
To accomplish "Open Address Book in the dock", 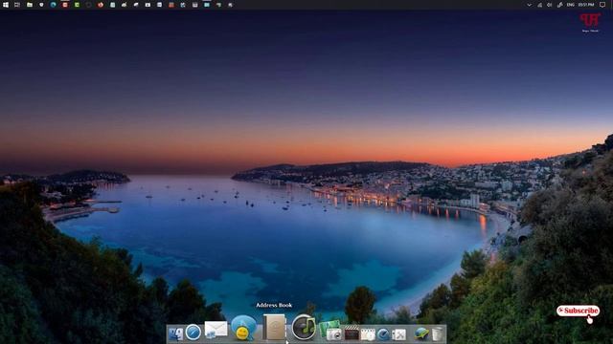I will point(274,327).
